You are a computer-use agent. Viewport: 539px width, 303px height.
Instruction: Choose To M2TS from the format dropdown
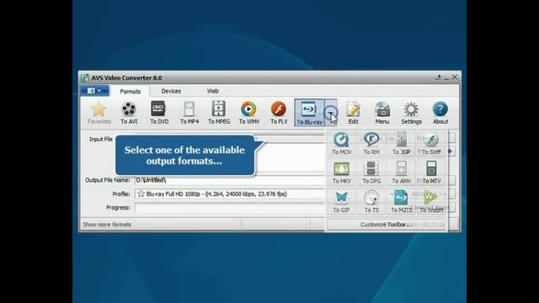[401, 202]
